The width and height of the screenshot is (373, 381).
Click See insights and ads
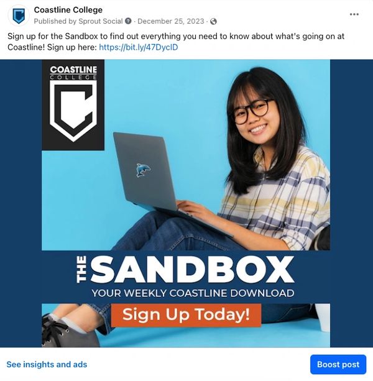click(x=47, y=364)
